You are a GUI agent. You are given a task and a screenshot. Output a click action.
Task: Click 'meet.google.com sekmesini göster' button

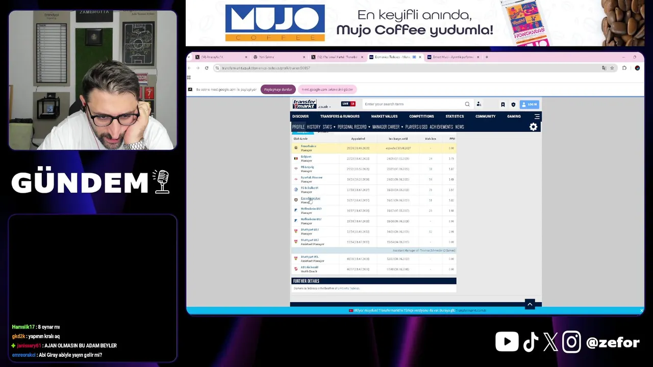pyautogui.click(x=327, y=89)
